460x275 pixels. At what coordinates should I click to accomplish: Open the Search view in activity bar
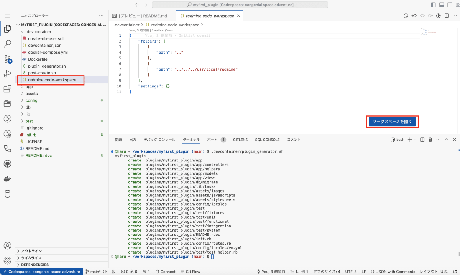pyautogui.click(x=7, y=44)
